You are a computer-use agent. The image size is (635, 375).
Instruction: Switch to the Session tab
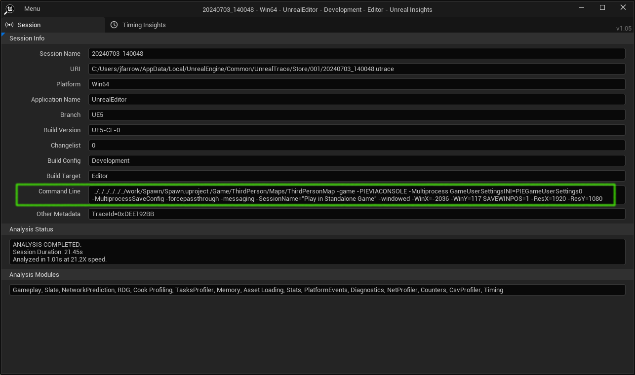(52, 25)
